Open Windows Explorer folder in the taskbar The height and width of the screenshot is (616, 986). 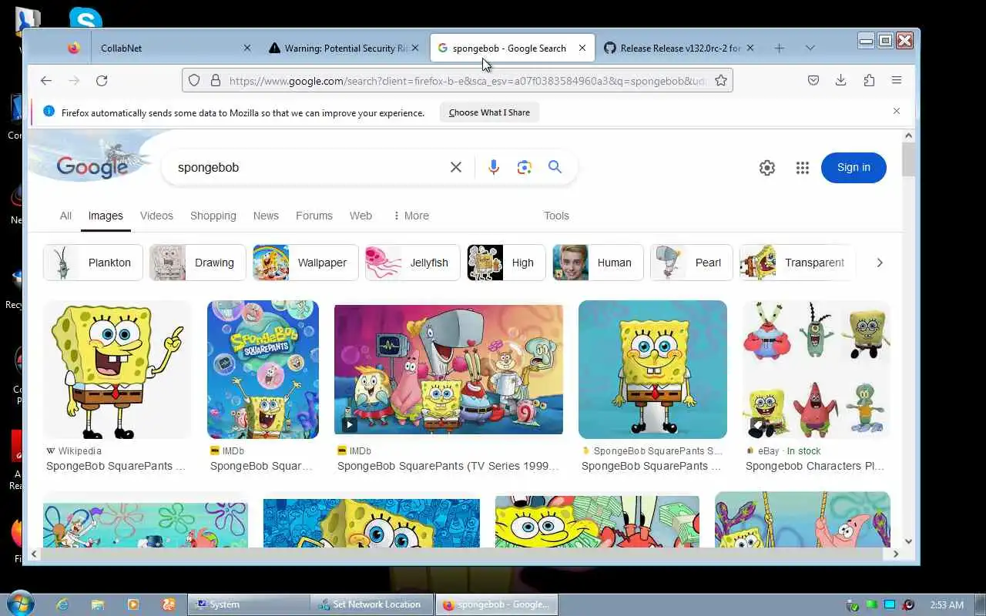pyautogui.click(x=98, y=604)
